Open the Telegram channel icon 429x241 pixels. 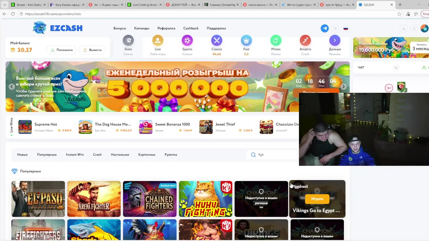tap(324, 28)
